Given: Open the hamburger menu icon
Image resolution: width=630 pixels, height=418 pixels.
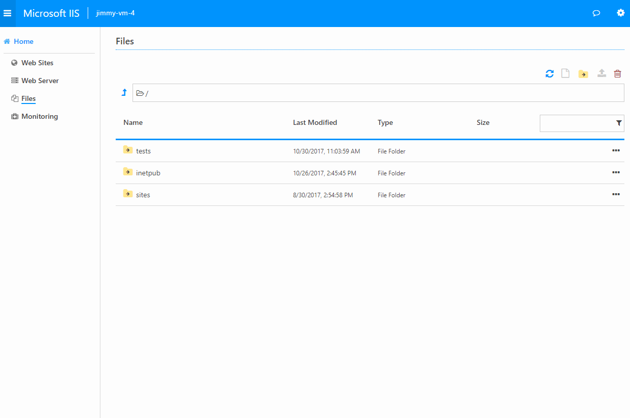Looking at the screenshot, I should 8,13.
